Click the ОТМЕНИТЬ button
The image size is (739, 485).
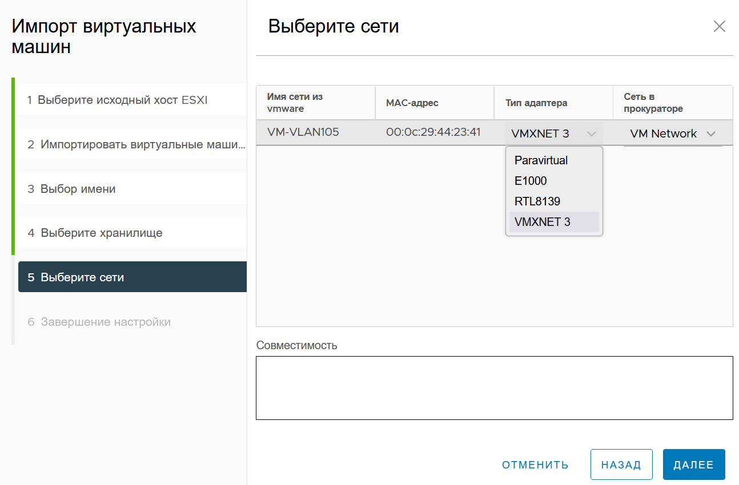click(535, 464)
